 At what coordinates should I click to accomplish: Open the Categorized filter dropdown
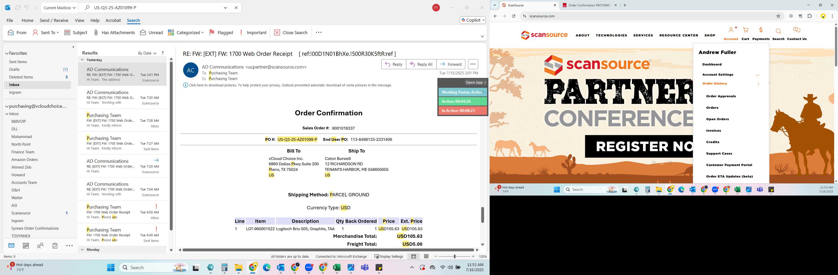186,33
